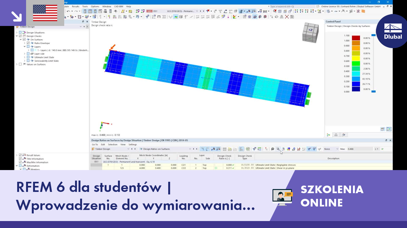Select the Shear in yz-plane description cell
Viewport: 407px width, 228px height.
tap(323, 168)
